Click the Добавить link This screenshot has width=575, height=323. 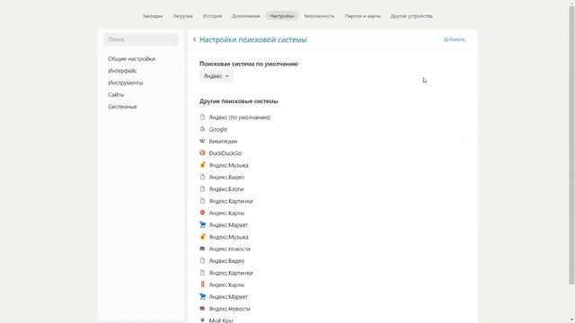click(455, 39)
